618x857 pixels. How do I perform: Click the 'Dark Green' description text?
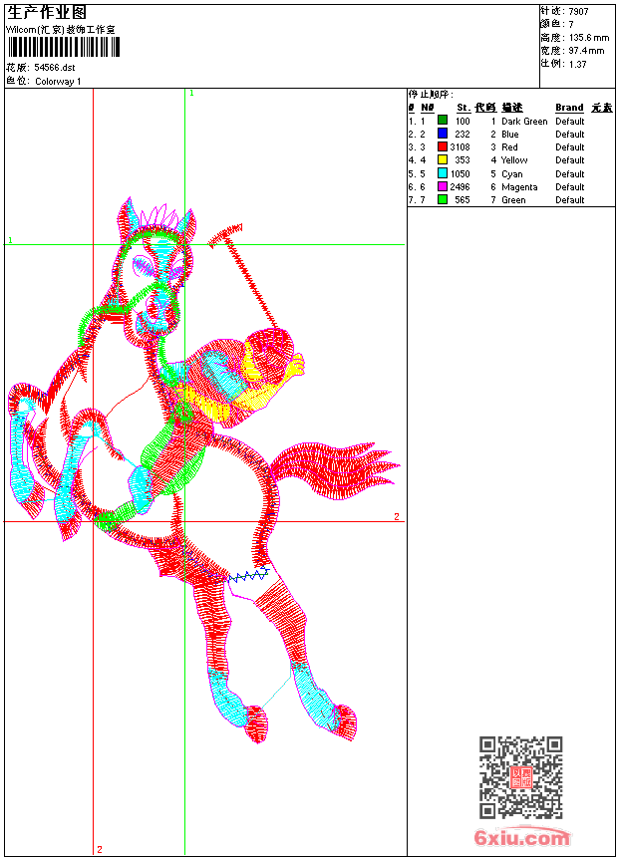(x=524, y=122)
